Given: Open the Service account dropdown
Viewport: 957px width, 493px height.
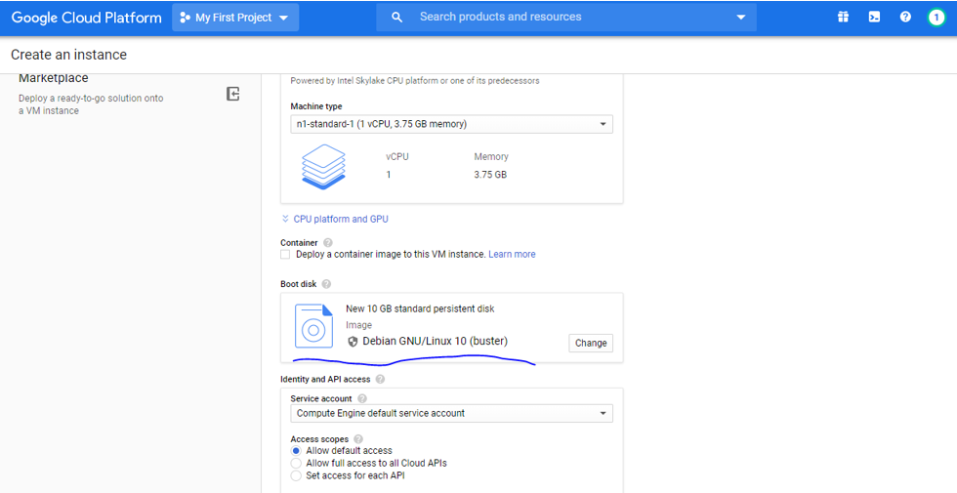Looking at the screenshot, I should coord(451,413).
